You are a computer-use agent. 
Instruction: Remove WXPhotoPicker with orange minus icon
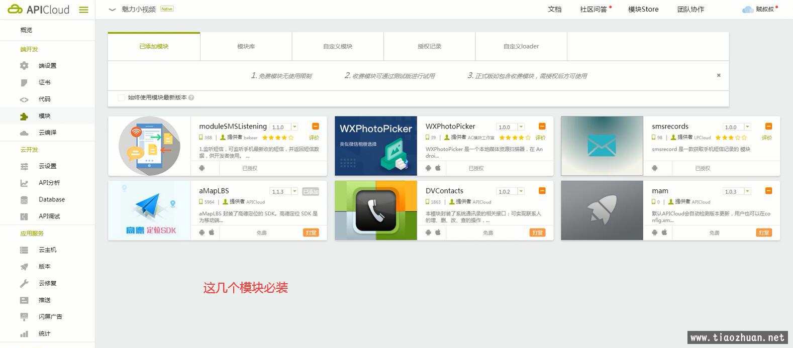point(542,127)
